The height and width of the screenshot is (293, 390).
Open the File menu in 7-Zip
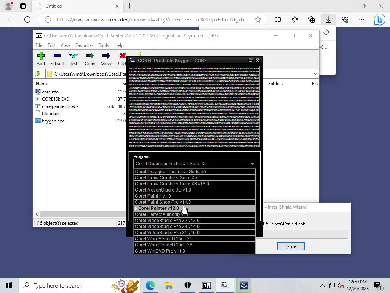pyautogui.click(x=39, y=45)
